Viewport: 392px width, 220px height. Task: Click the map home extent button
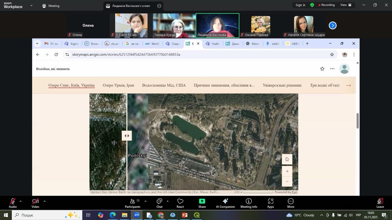coord(287,159)
